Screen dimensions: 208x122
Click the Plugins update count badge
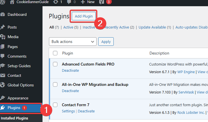24,108
